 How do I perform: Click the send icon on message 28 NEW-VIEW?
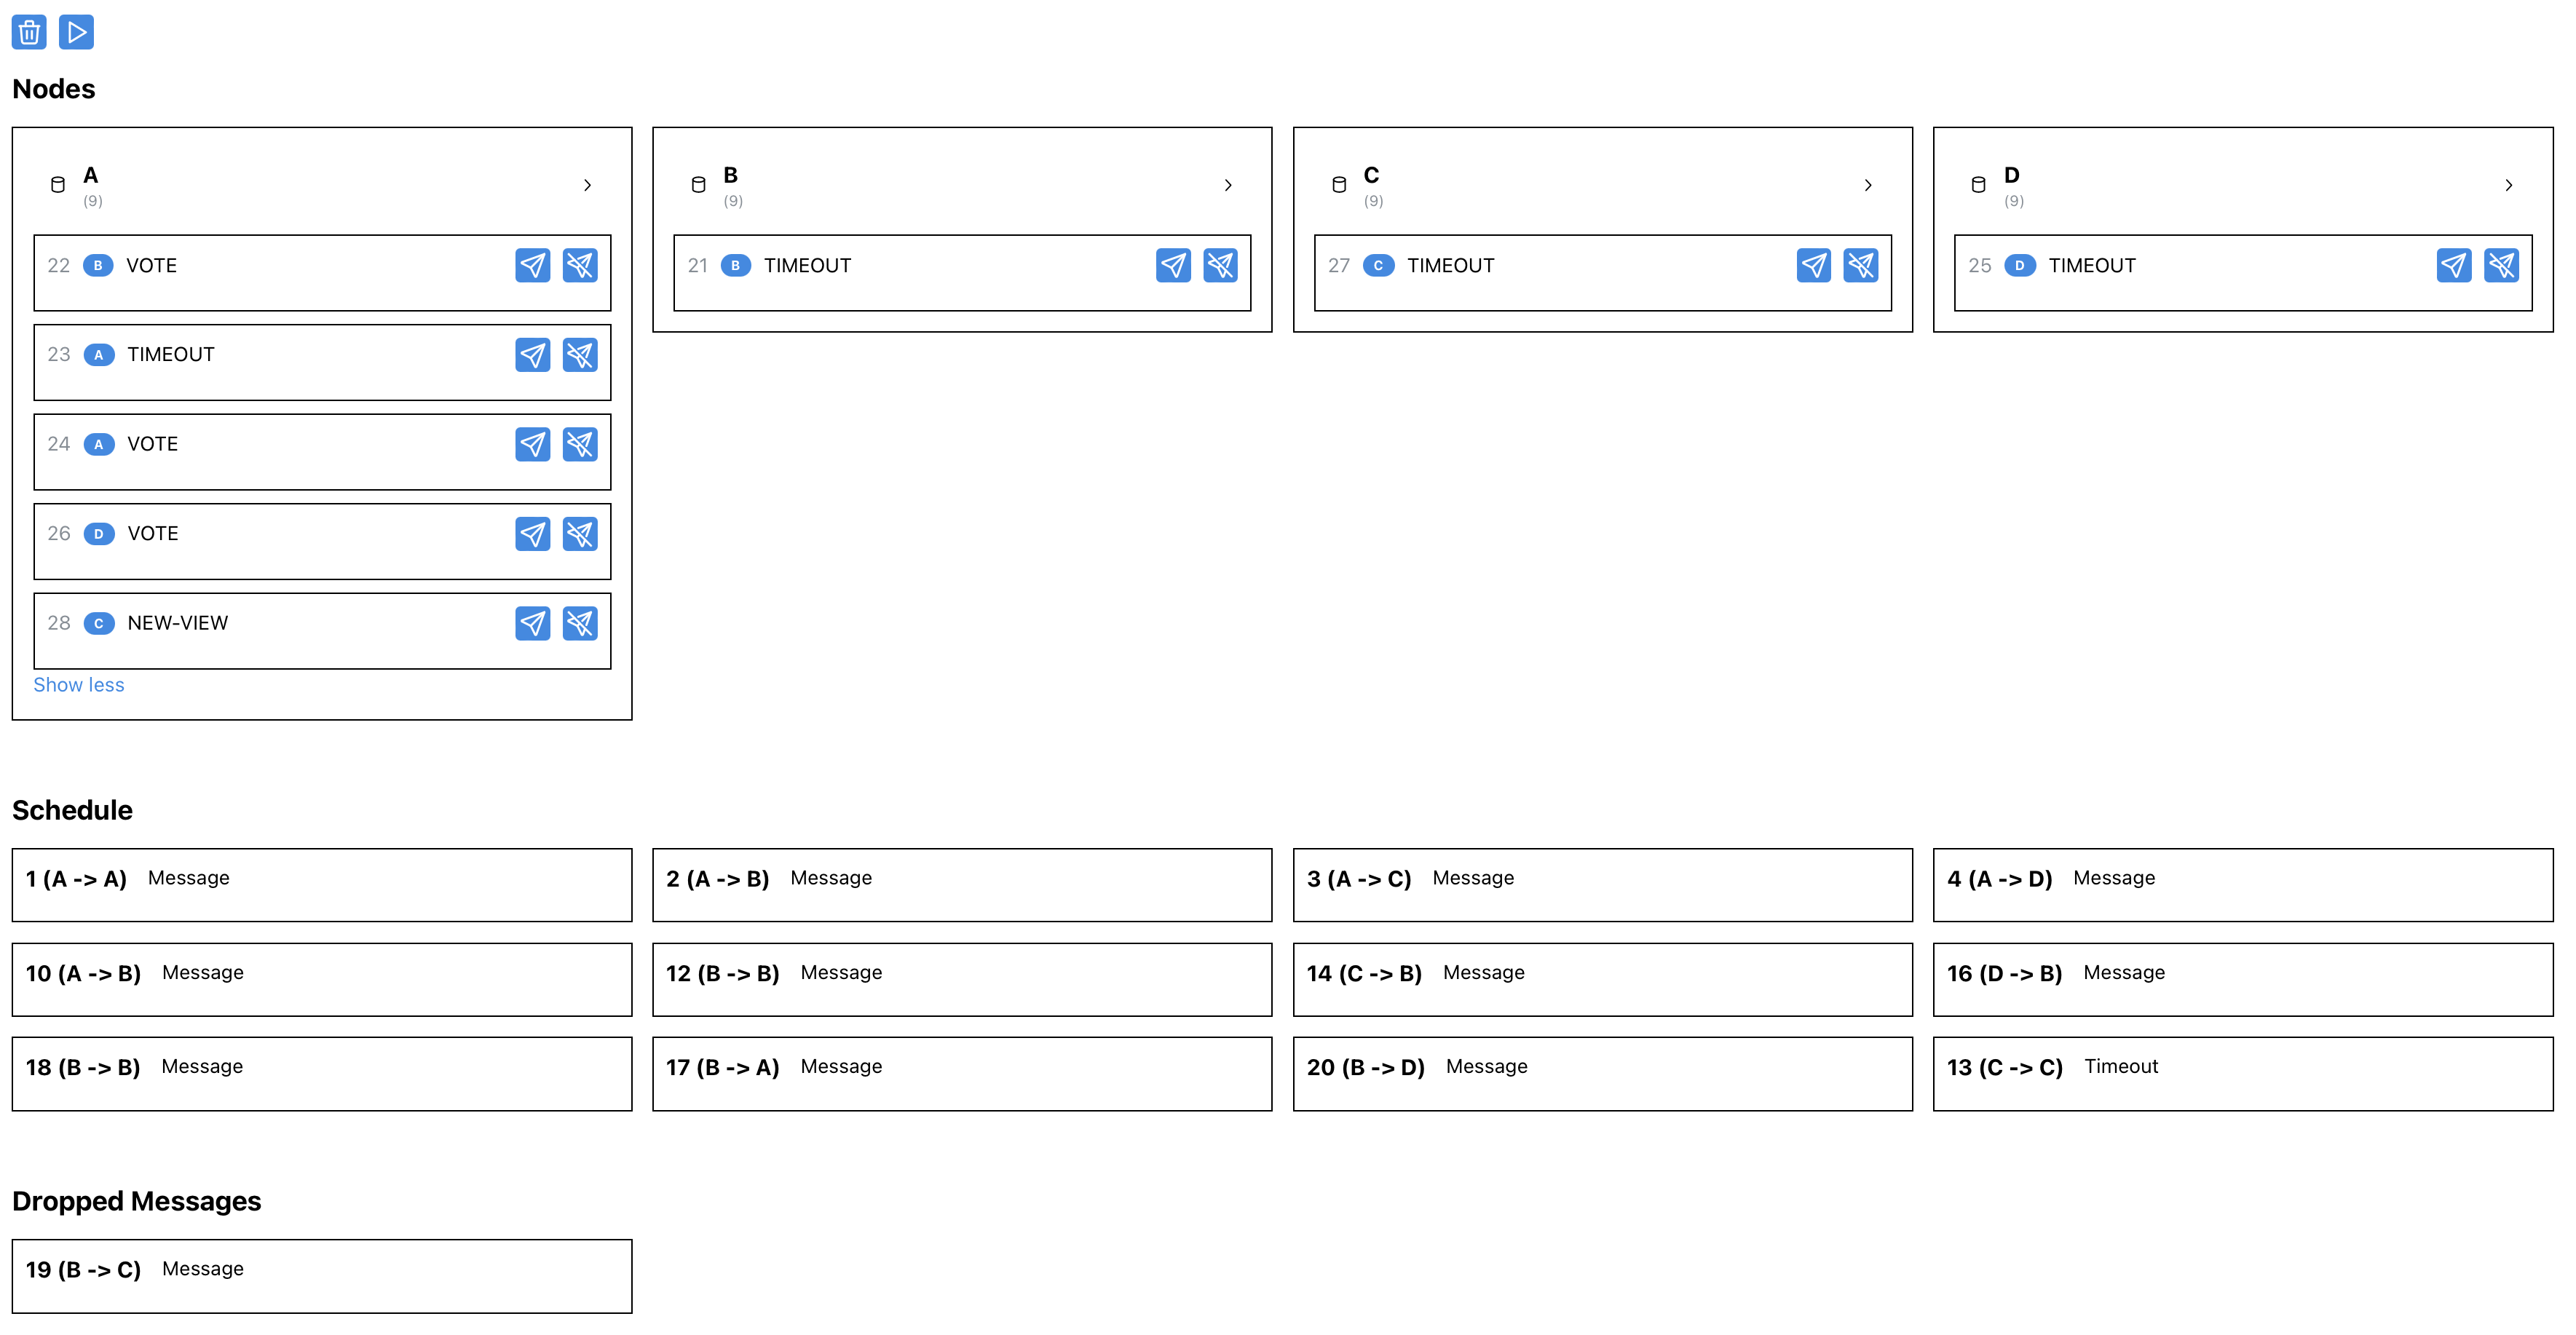tap(533, 622)
